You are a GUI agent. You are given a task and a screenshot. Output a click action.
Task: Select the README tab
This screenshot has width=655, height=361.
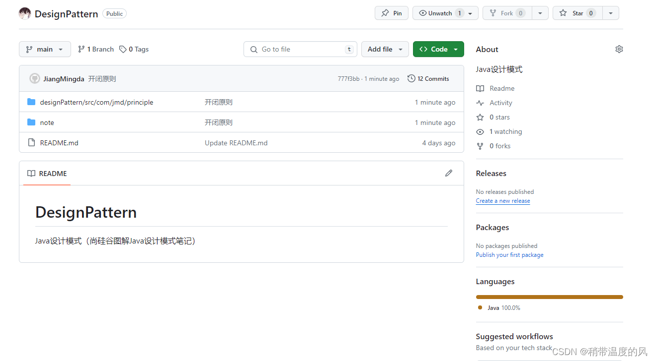coord(47,174)
